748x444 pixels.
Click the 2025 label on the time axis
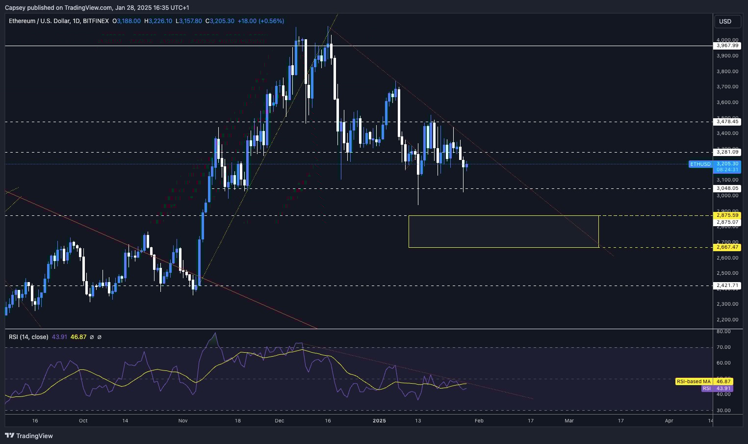tap(379, 420)
